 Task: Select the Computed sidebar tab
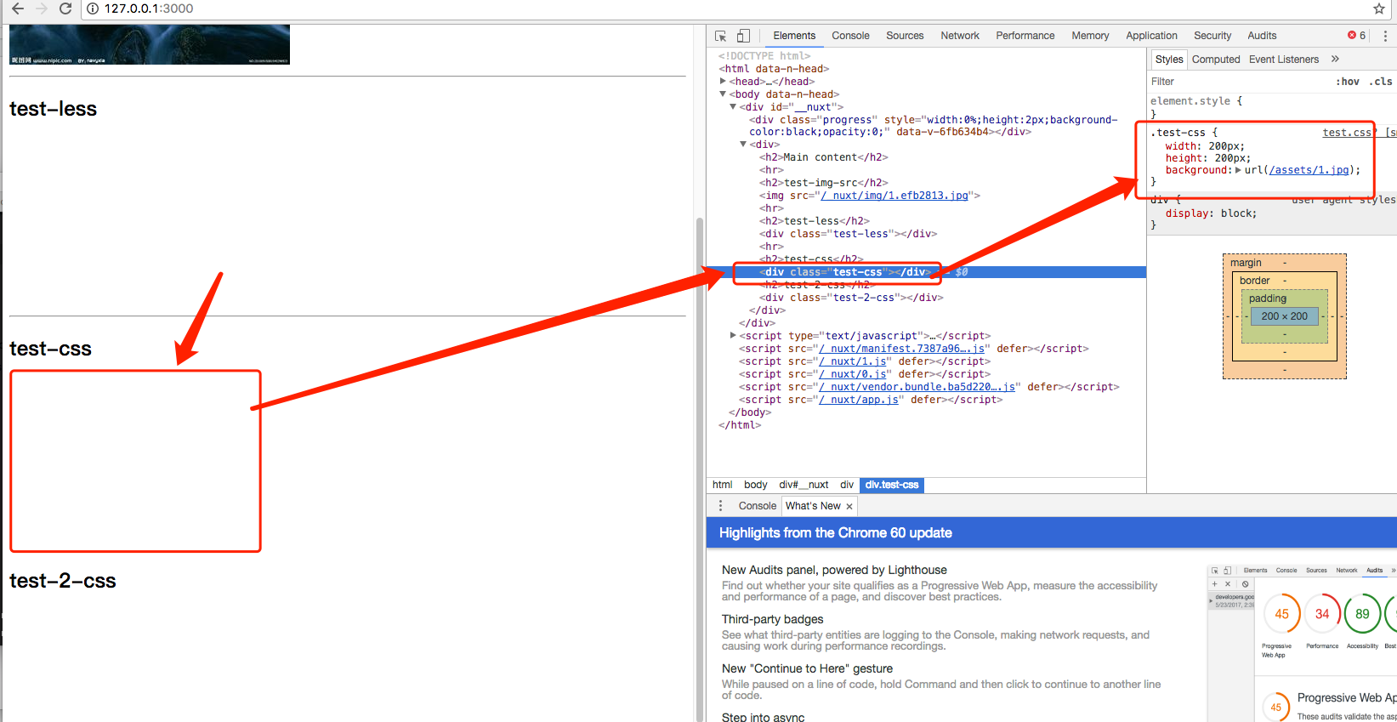pos(1216,59)
